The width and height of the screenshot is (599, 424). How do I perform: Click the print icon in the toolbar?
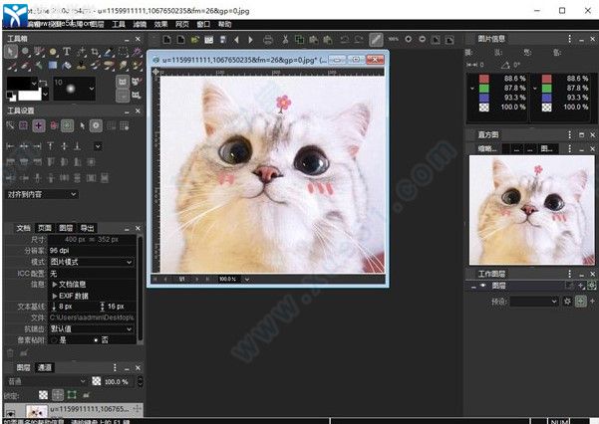click(x=268, y=39)
